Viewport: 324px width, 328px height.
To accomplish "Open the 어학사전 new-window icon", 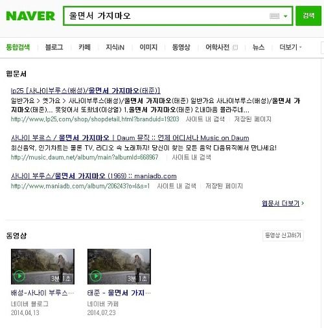I will (235, 47).
